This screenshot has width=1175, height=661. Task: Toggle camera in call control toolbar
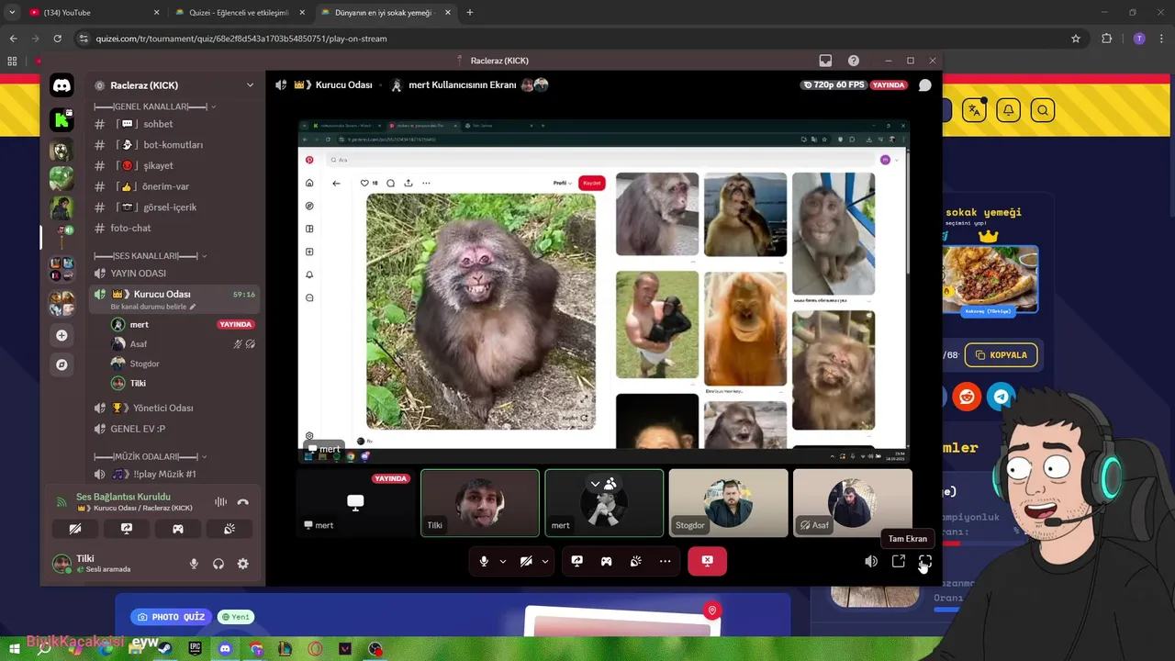point(526,561)
